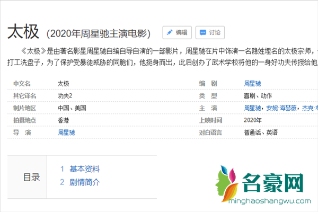Click the pencil icon in the 编辑 button
The height and width of the screenshot is (212, 318).
click(170, 32)
